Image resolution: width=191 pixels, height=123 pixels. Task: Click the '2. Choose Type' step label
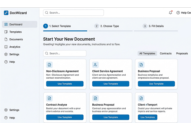click(110, 26)
